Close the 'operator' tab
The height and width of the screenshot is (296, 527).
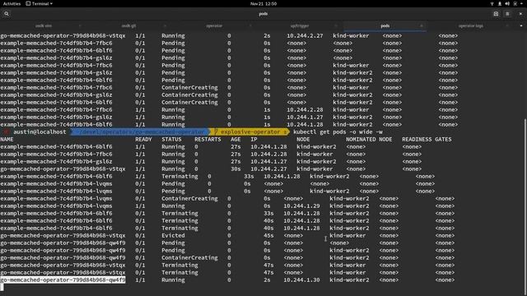pos(250,25)
